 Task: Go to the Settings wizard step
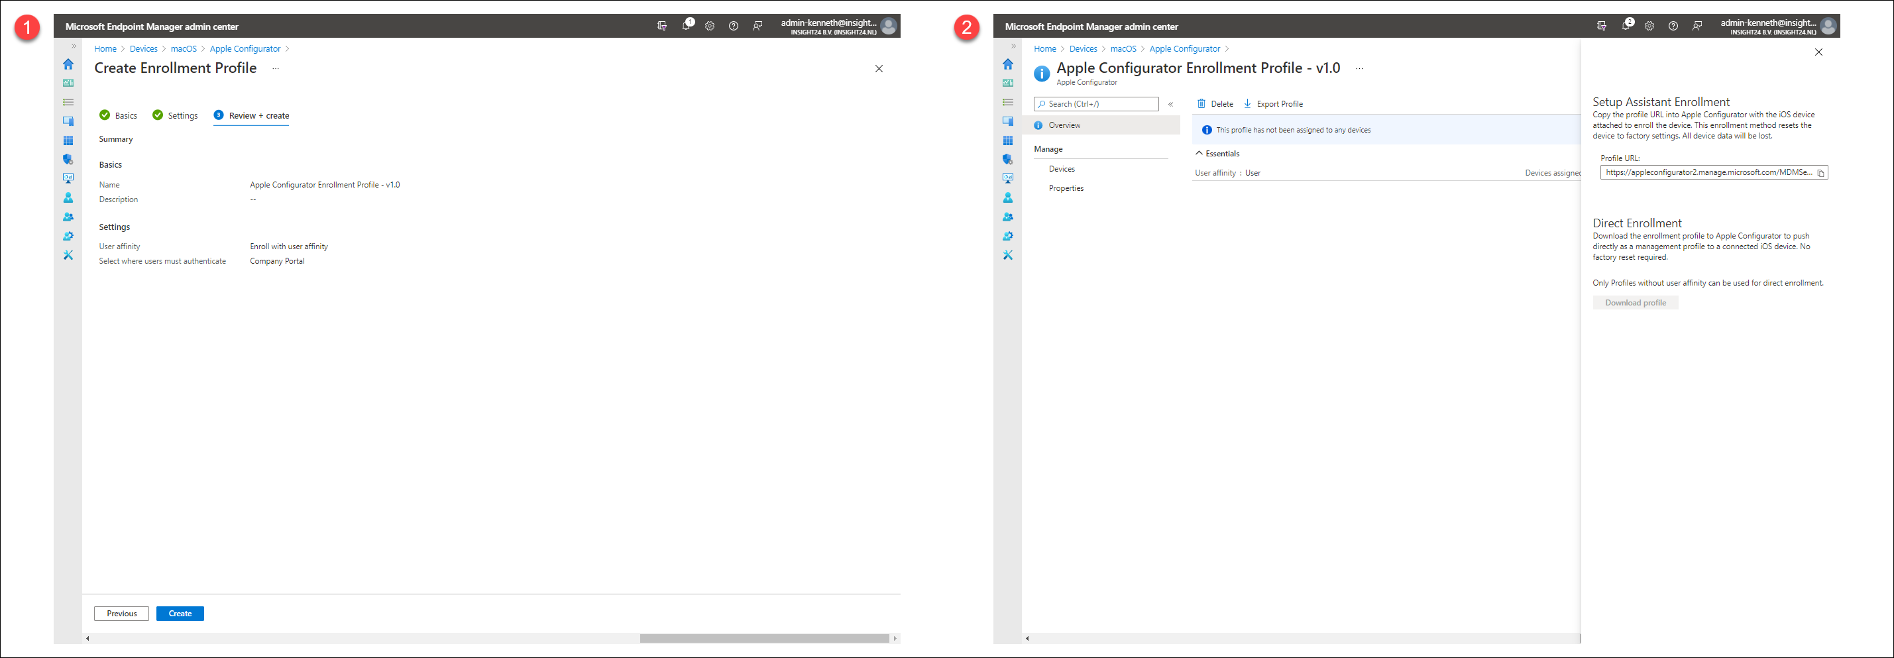pos(175,115)
